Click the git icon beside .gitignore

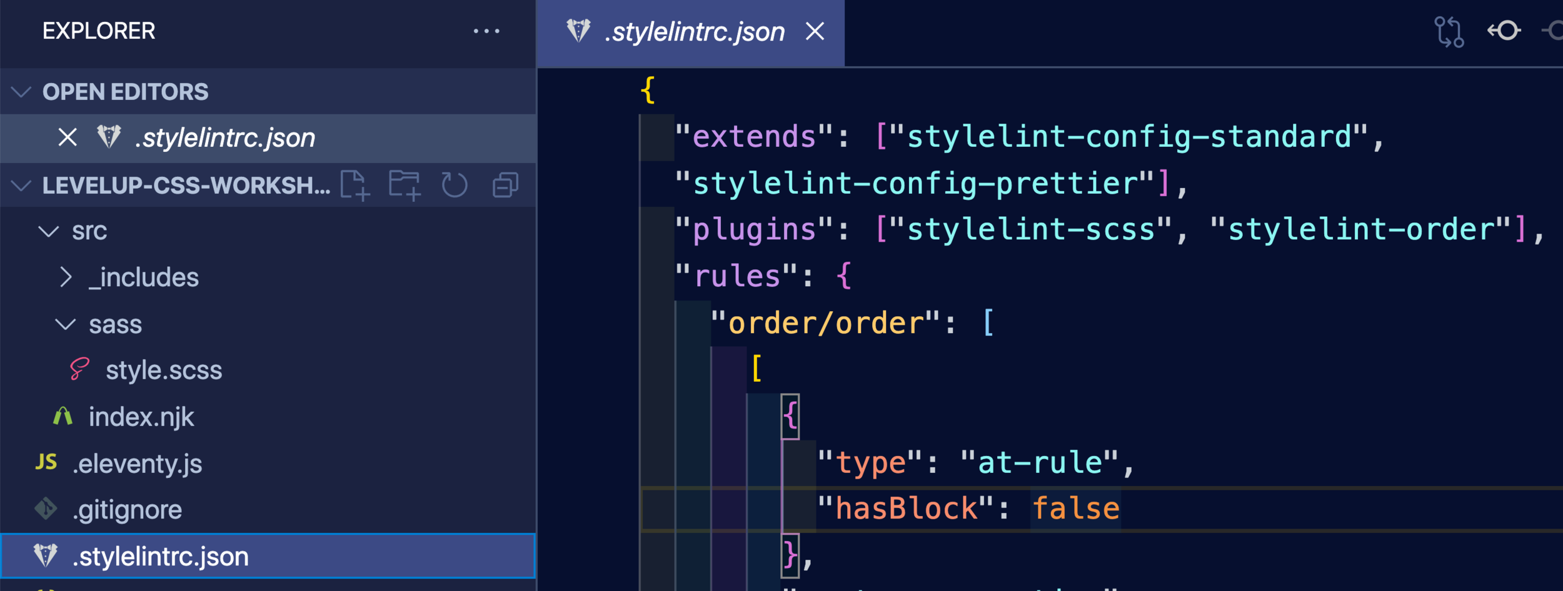(46, 509)
